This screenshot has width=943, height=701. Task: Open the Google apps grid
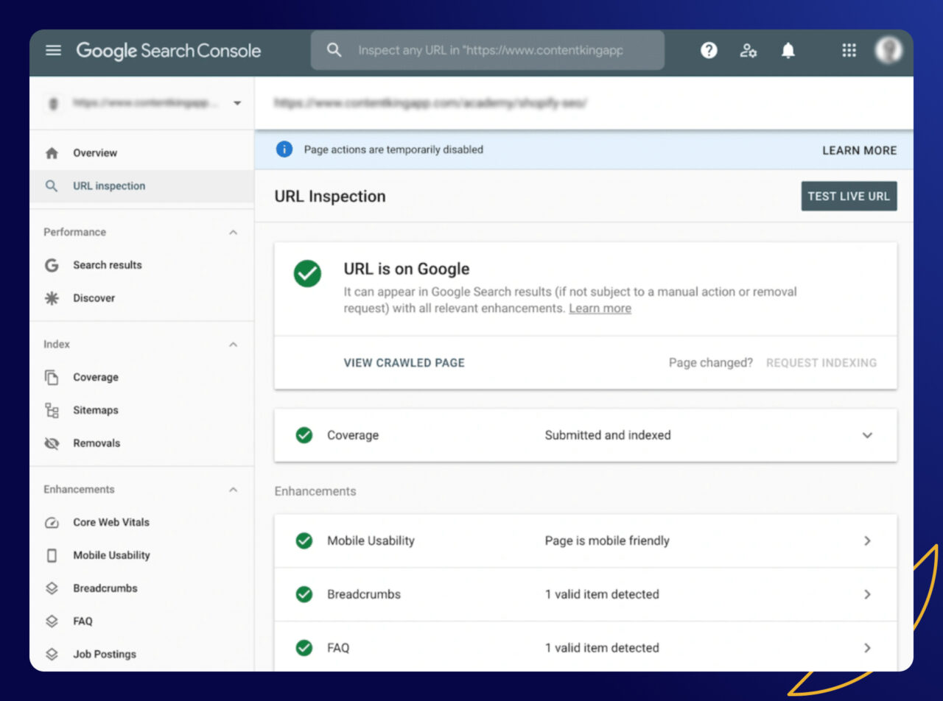point(849,50)
